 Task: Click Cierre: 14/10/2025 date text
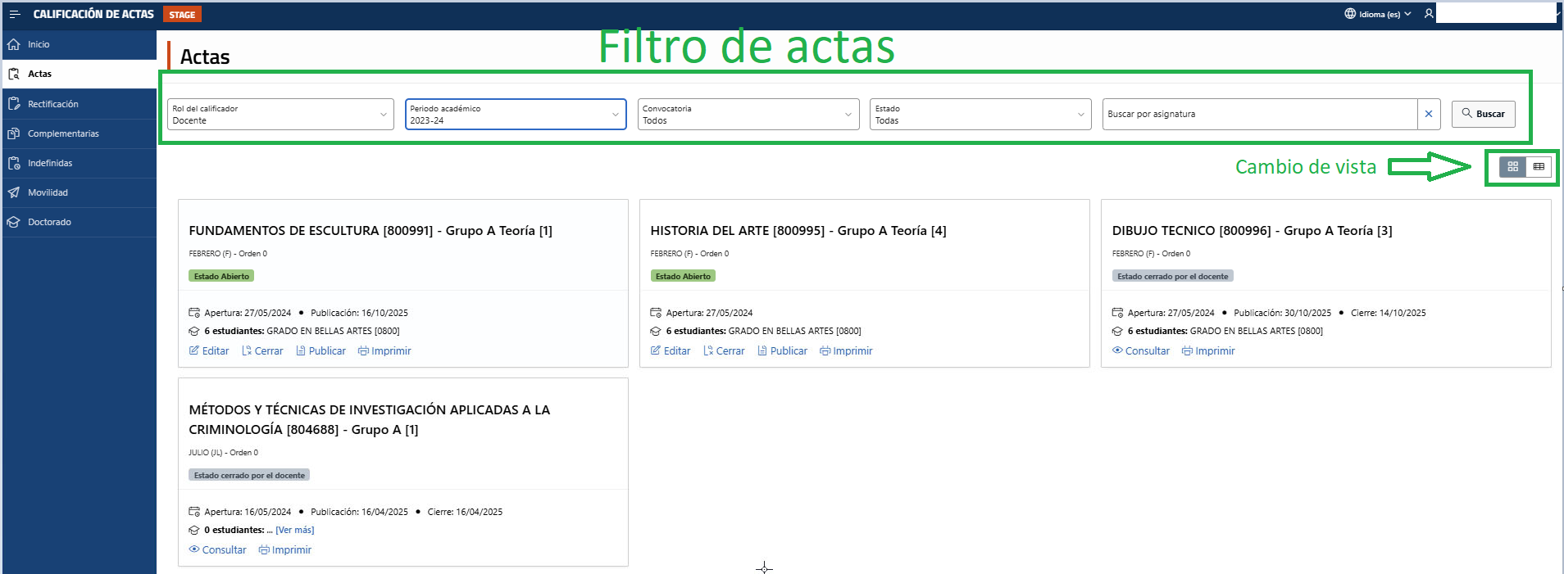tap(1389, 313)
